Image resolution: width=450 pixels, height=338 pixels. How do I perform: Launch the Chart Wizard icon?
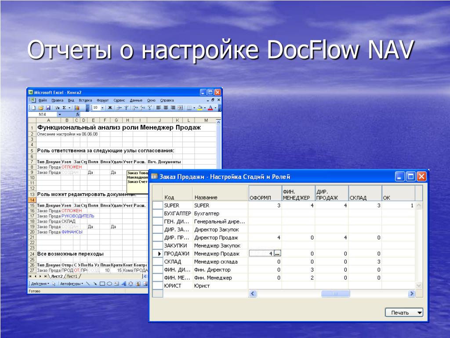click(x=76, y=108)
